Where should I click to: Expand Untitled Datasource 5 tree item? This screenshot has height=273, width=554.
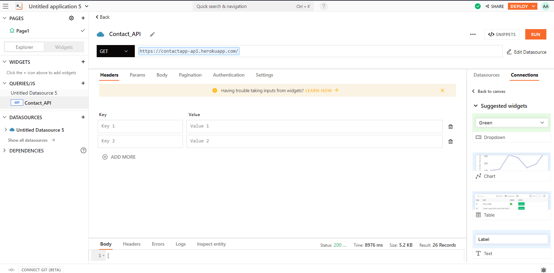pyautogui.click(x=6, y=130)
